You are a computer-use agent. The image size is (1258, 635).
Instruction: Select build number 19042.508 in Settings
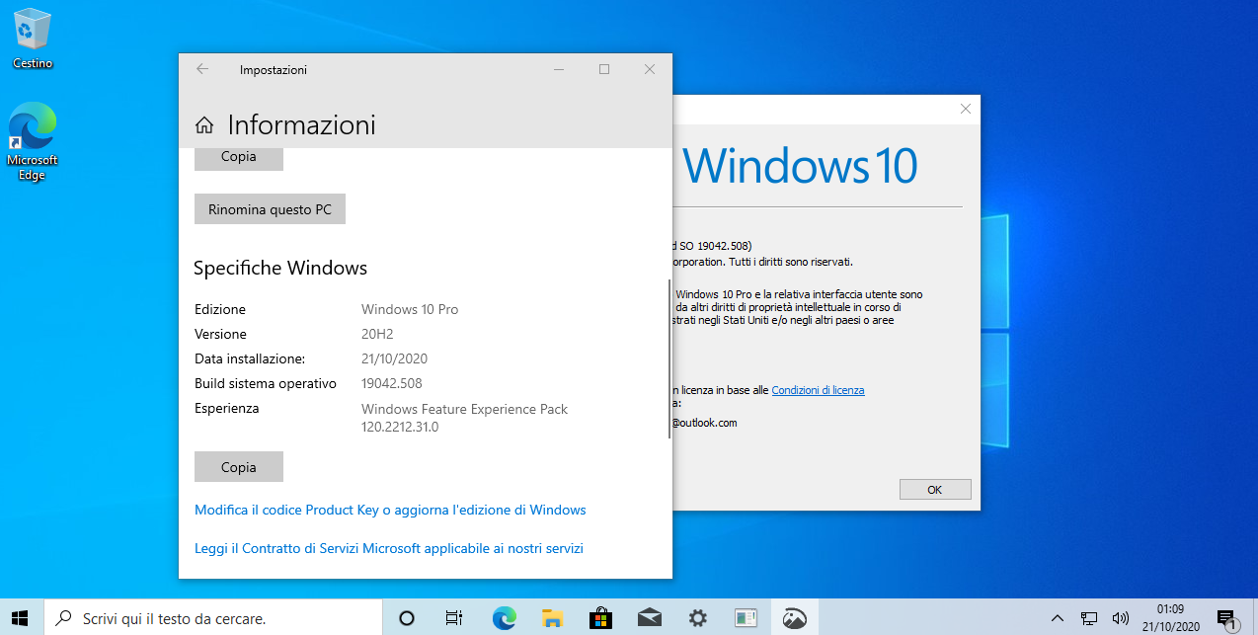click(x=391, y=383)
